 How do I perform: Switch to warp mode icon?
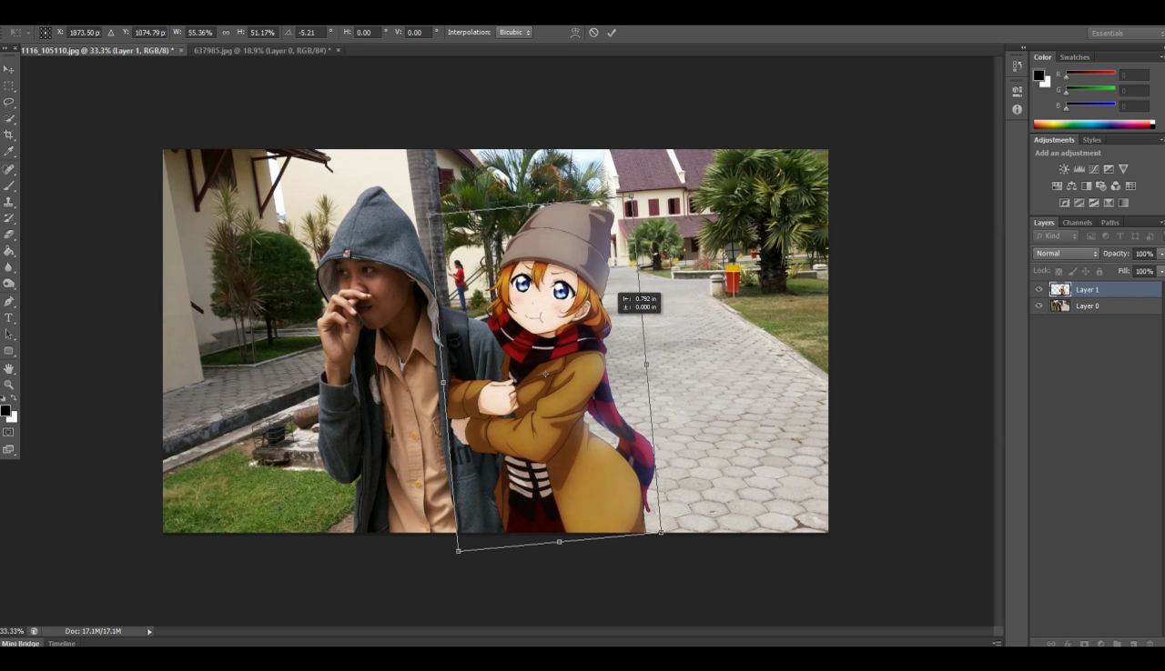(x=574, y=33)
